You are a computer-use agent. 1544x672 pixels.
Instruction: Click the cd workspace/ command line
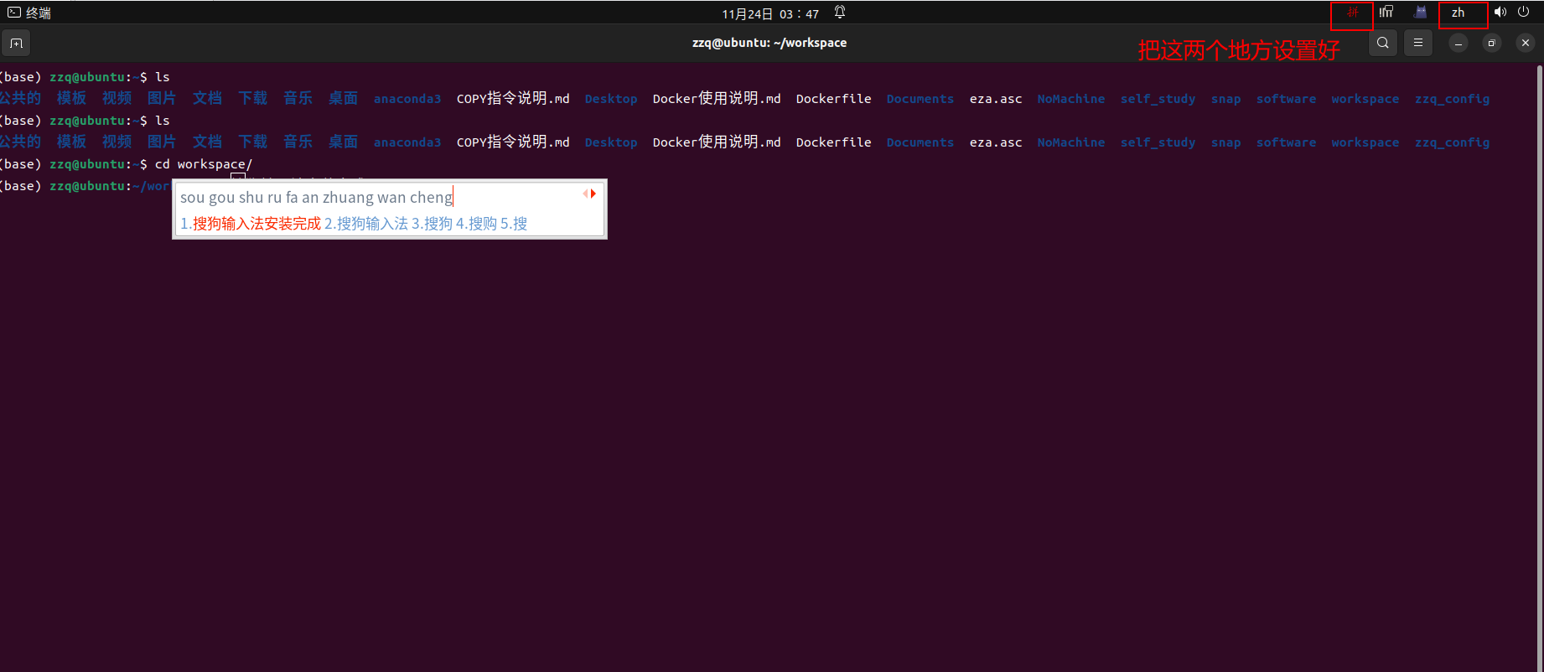(203, 164)
